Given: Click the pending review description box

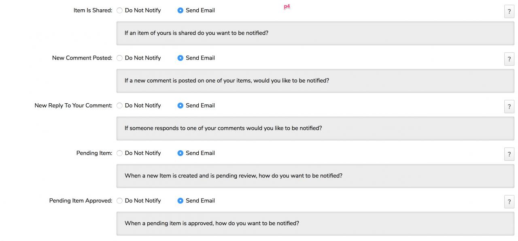Looking at the screenshot, I should point(315,176).
